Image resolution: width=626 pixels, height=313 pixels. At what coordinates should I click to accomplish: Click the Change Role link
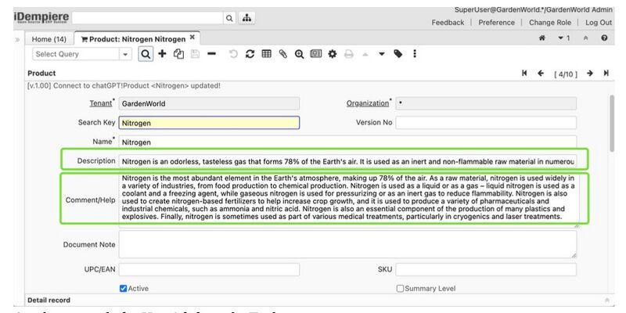pyautogui.click(x=549, y=23)
